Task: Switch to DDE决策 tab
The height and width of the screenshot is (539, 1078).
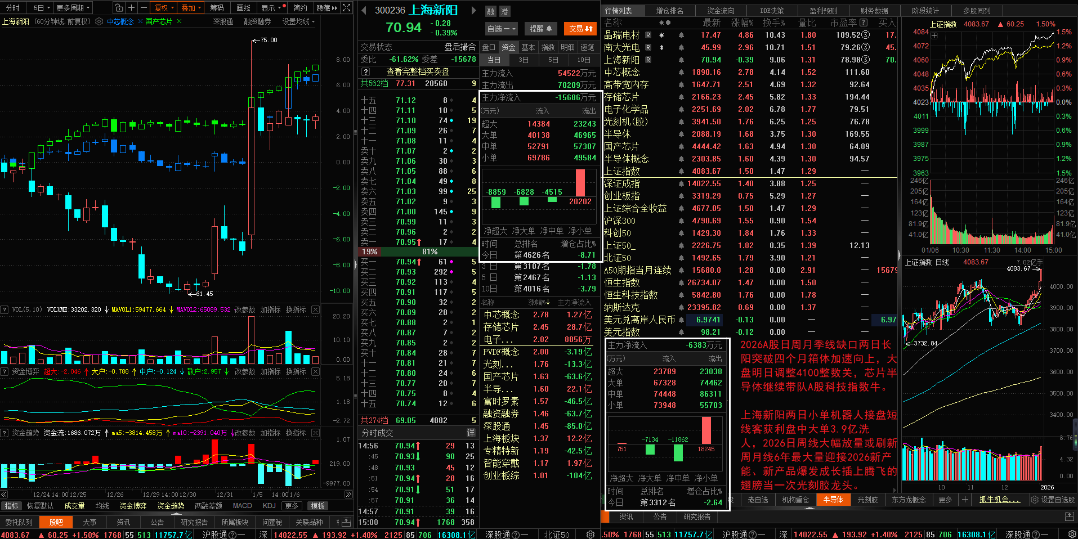Action: point(771,11)
